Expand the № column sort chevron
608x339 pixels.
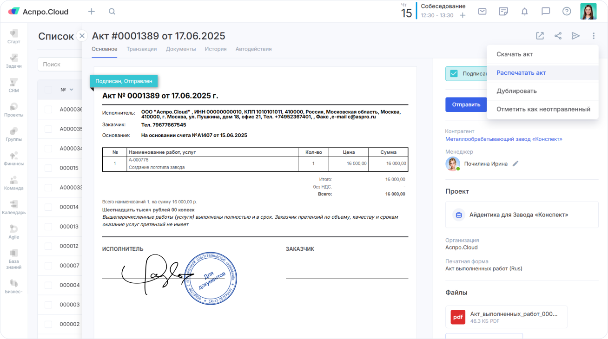pyautogui.click(x=72, y=90)
